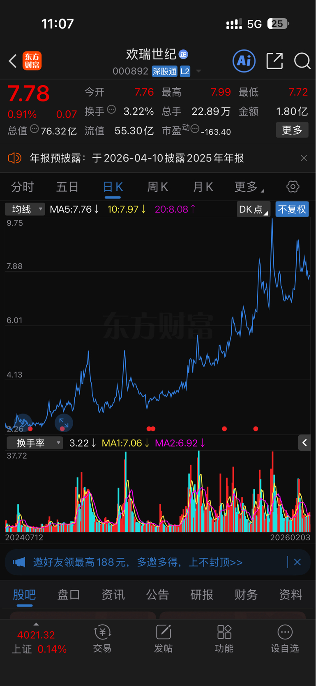This screenshot has height=686, width=316.
Task: Expand the DK点 option
Action: [254, 209]
